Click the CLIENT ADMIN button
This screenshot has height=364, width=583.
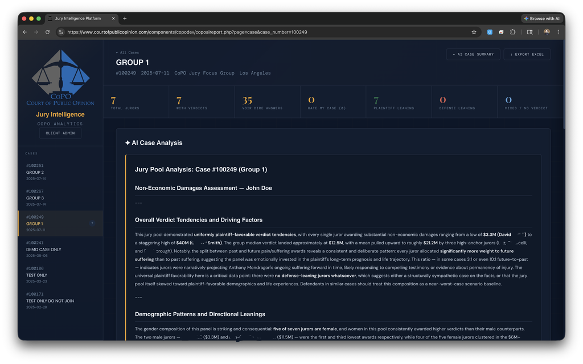tap(60, 133)
